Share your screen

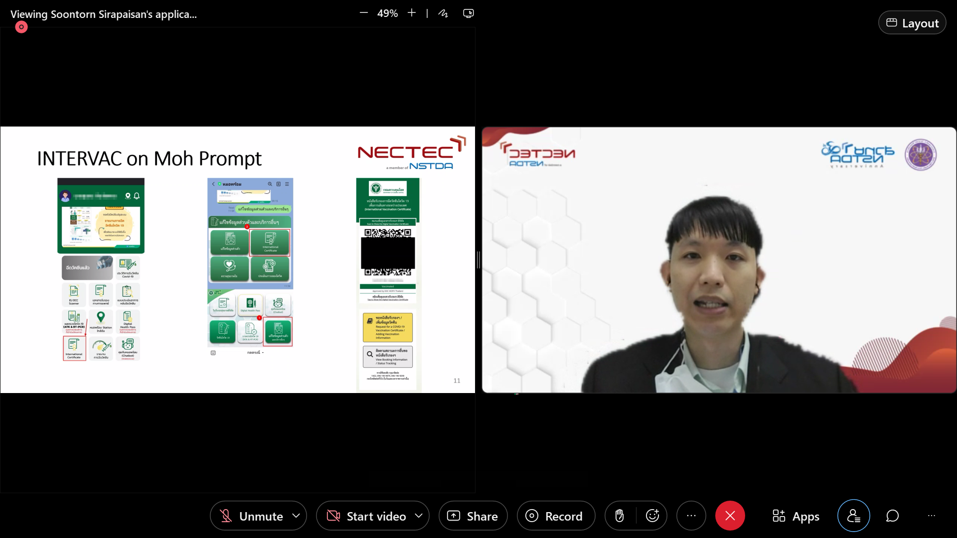[x=473, y=516]
